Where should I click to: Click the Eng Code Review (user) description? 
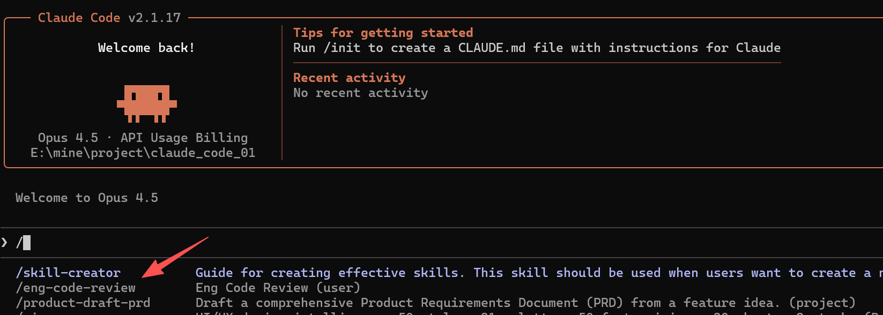pos(278,288)
